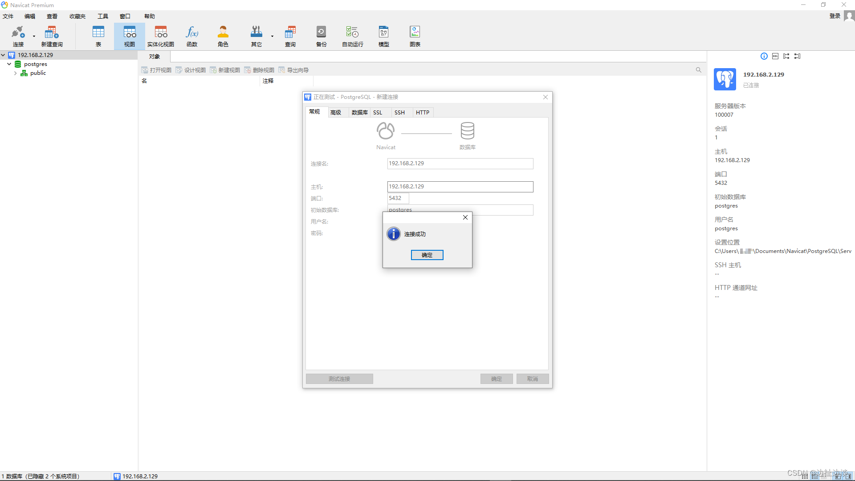Switch to the SSH tab
The height and width of the screenshot is (481, 855).
click(x=399, y=113)
